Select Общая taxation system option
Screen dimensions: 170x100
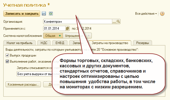tap(53, 36)
